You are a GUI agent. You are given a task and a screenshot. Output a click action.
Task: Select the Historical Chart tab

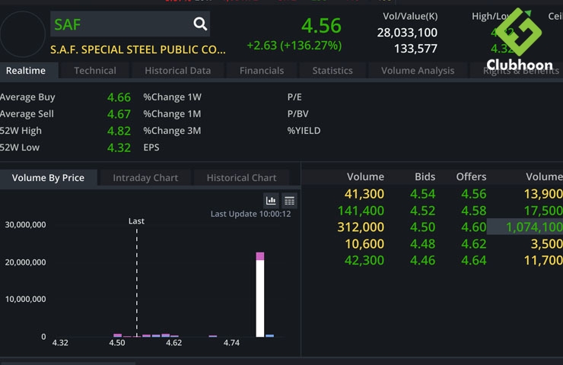click(241, 178)
